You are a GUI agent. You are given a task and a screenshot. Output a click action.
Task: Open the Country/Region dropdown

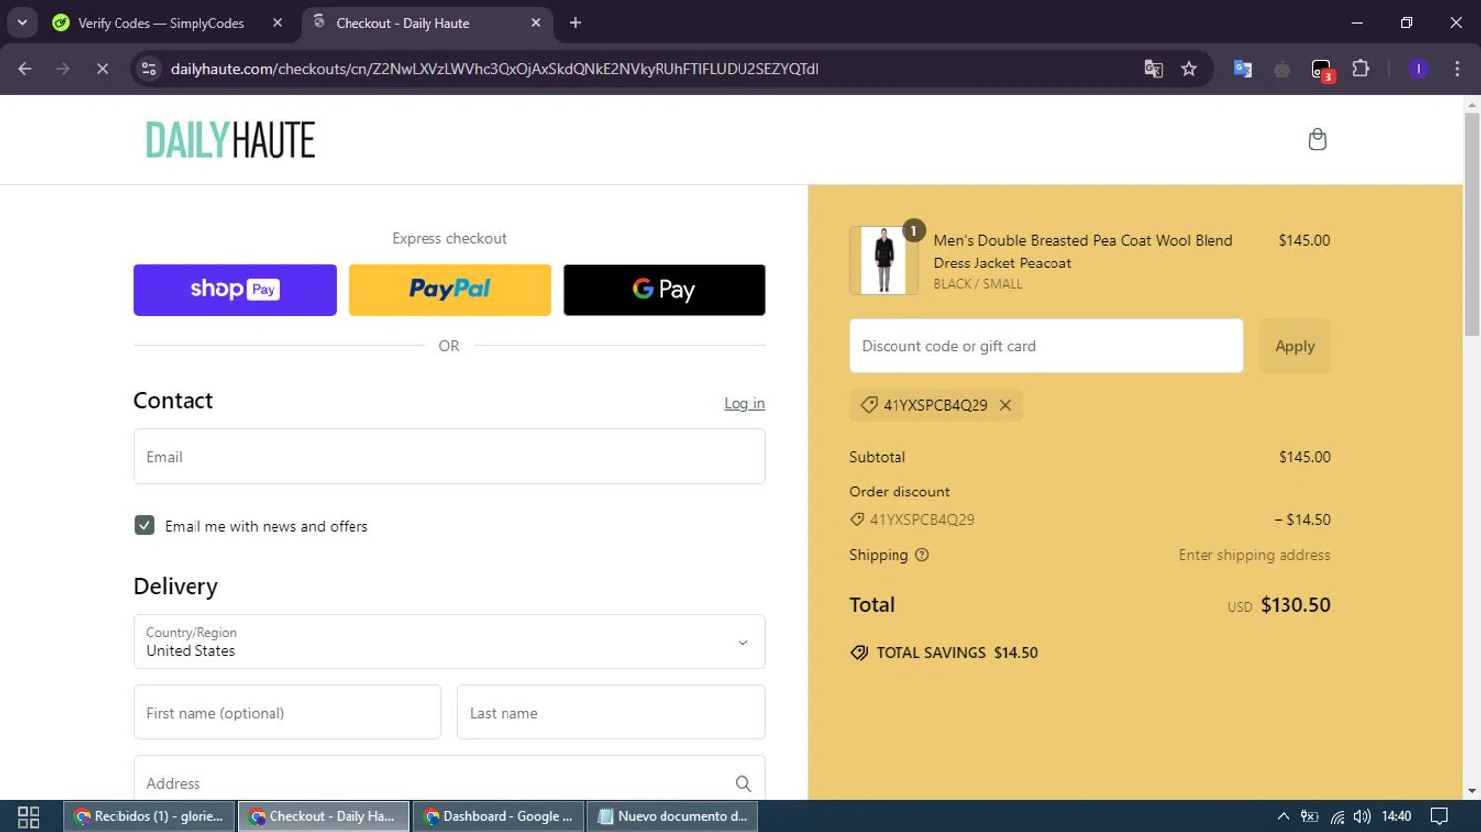(x=449, y=642)
